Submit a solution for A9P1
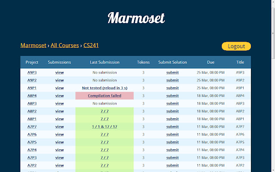 click(x=173, y=88)
